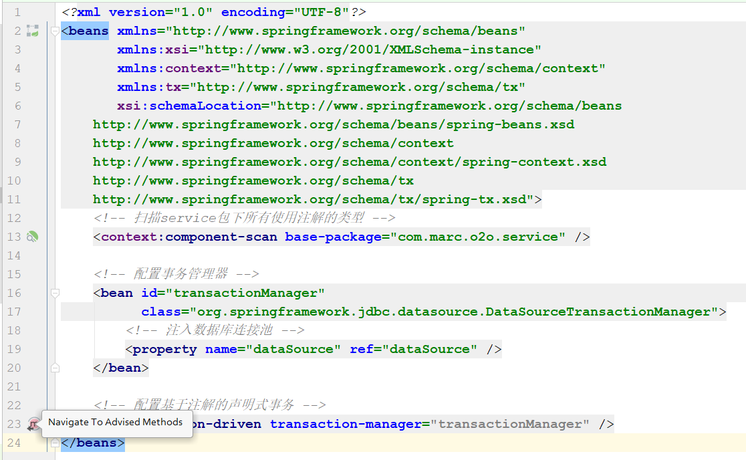Click the xmlns:tx attribute name
Image resolution: width=746 pixels, height=460 pixels.
[149, 87]
